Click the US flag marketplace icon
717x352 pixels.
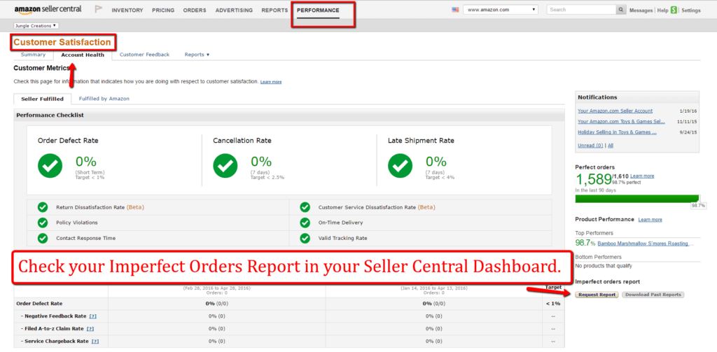(455, 10)
